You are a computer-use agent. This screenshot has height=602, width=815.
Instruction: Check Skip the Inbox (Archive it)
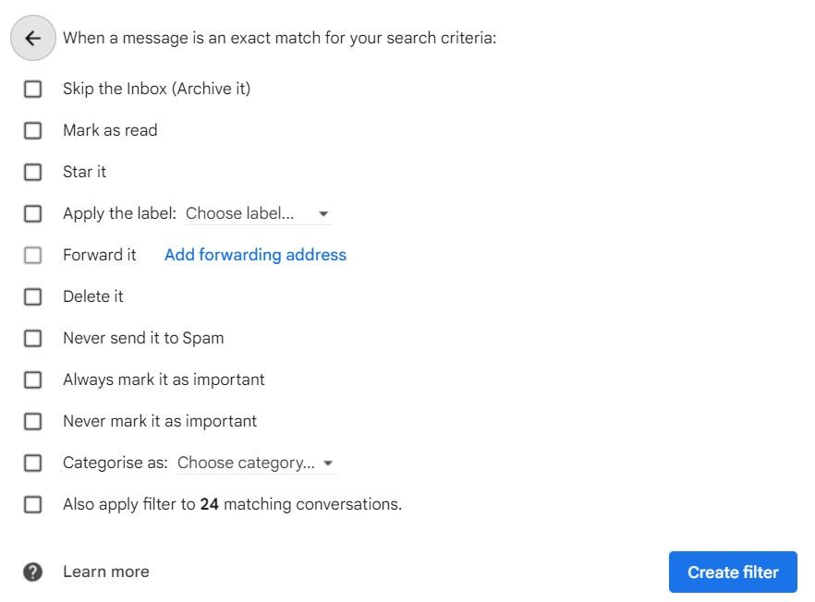[x=32, y=89]
